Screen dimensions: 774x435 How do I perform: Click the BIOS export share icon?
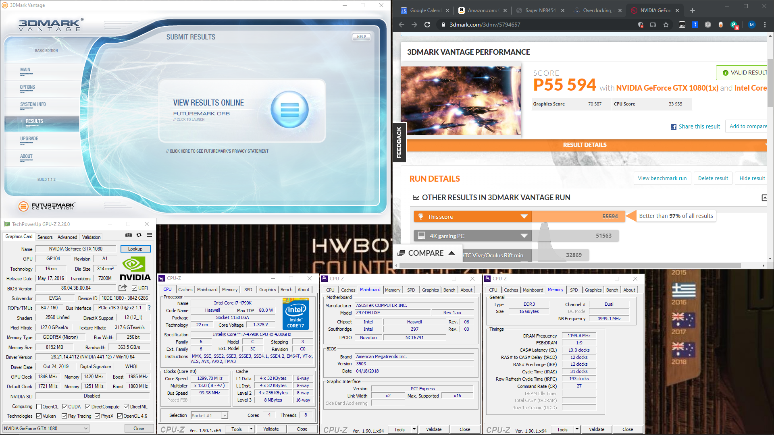point(123,288)
